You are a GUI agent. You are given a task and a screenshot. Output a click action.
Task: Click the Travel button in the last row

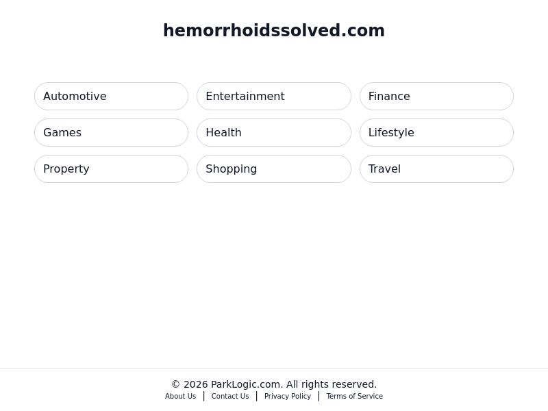[x=436, y=169]
